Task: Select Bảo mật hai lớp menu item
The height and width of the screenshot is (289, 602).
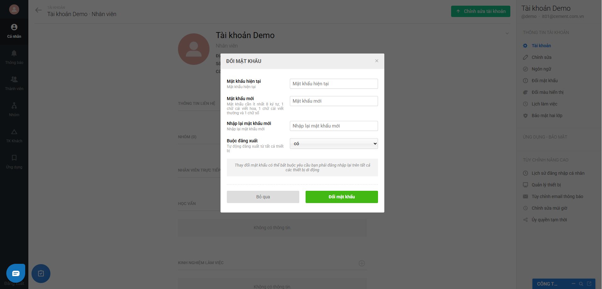Action: [x=547, y=116]
